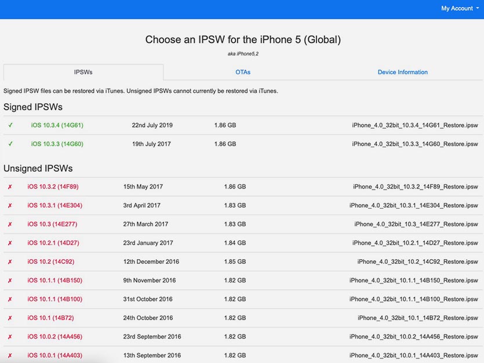This screenshot has width=484, height=363.
Task: Click the red X beside iOS 10.2.1
Action: (10, 243)
